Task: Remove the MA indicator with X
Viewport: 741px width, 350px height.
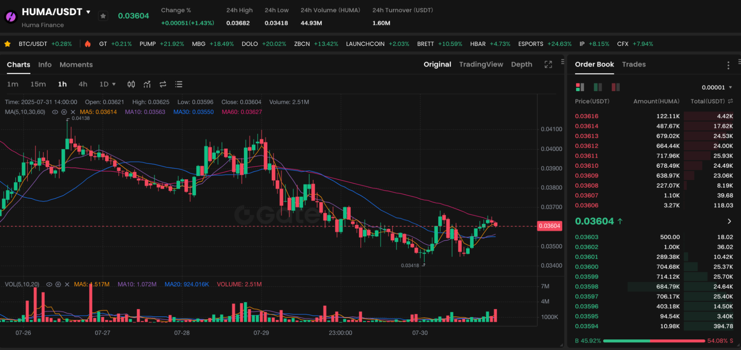Action: coord(73,112)
